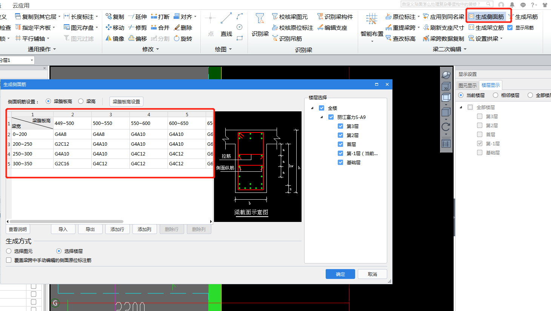Screen dimensions: 551x311
Task: Select 梁腹板高 radio option
Action: point(48,101)
